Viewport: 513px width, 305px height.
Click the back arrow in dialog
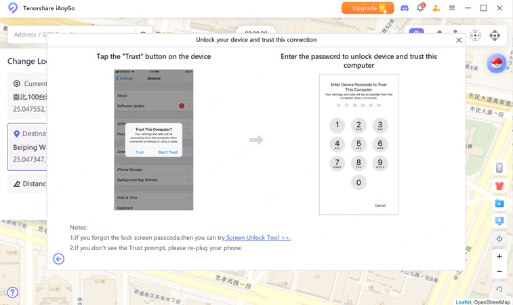click(x=58, y=259)
